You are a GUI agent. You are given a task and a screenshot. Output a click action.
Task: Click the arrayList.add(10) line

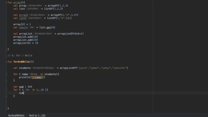[26, 37]
